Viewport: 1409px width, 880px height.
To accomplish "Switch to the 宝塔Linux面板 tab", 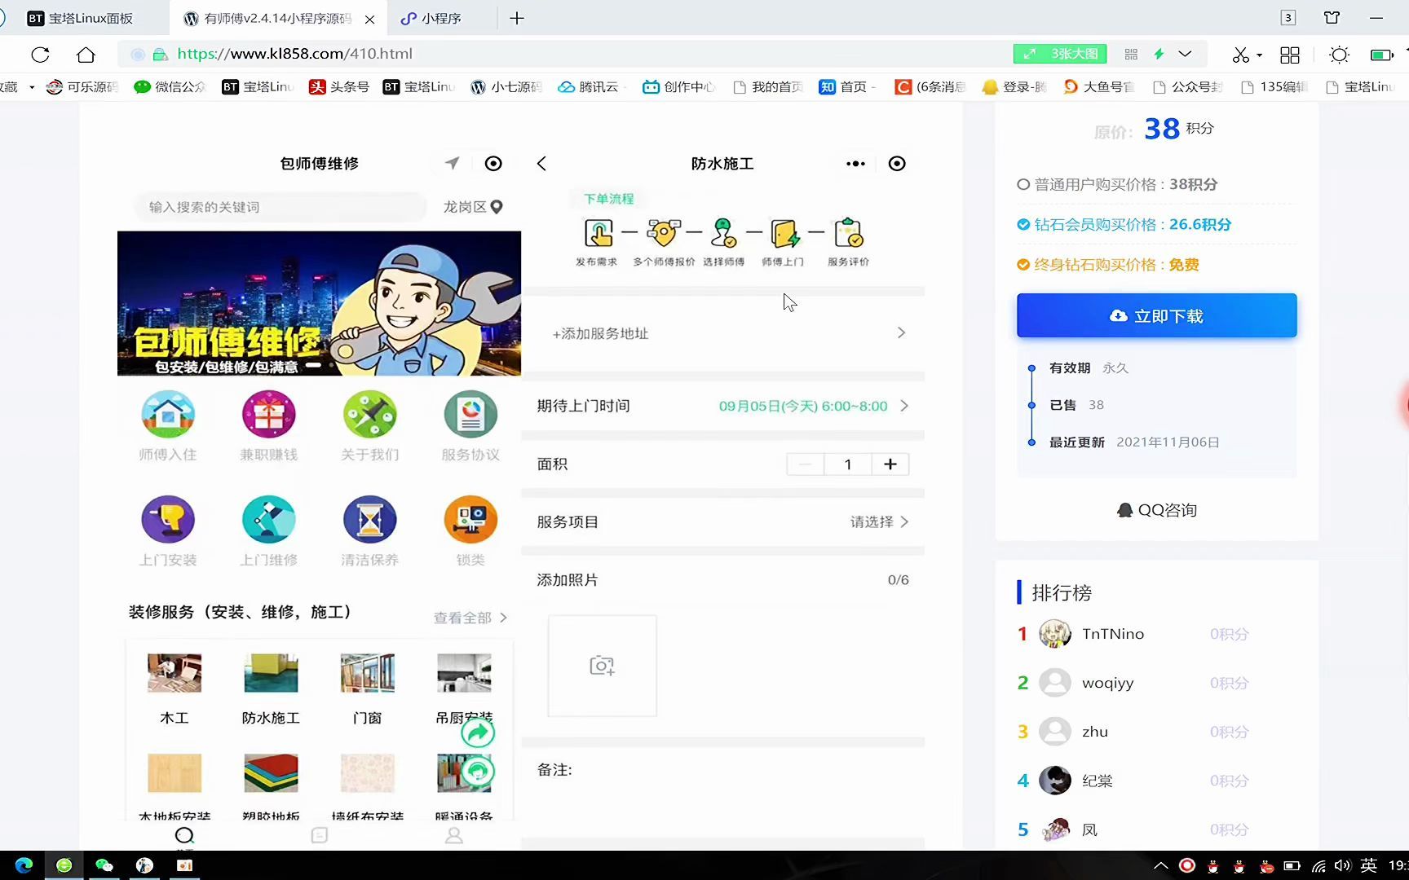I will (x=82, y=18).
